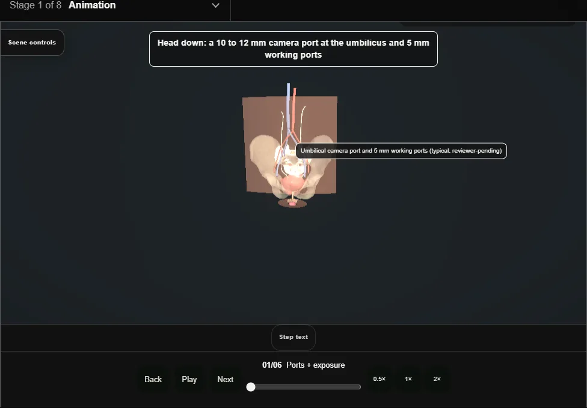Go Back to the previous step
This screenshot has height=408, width=587.
[x=153, y=379]
